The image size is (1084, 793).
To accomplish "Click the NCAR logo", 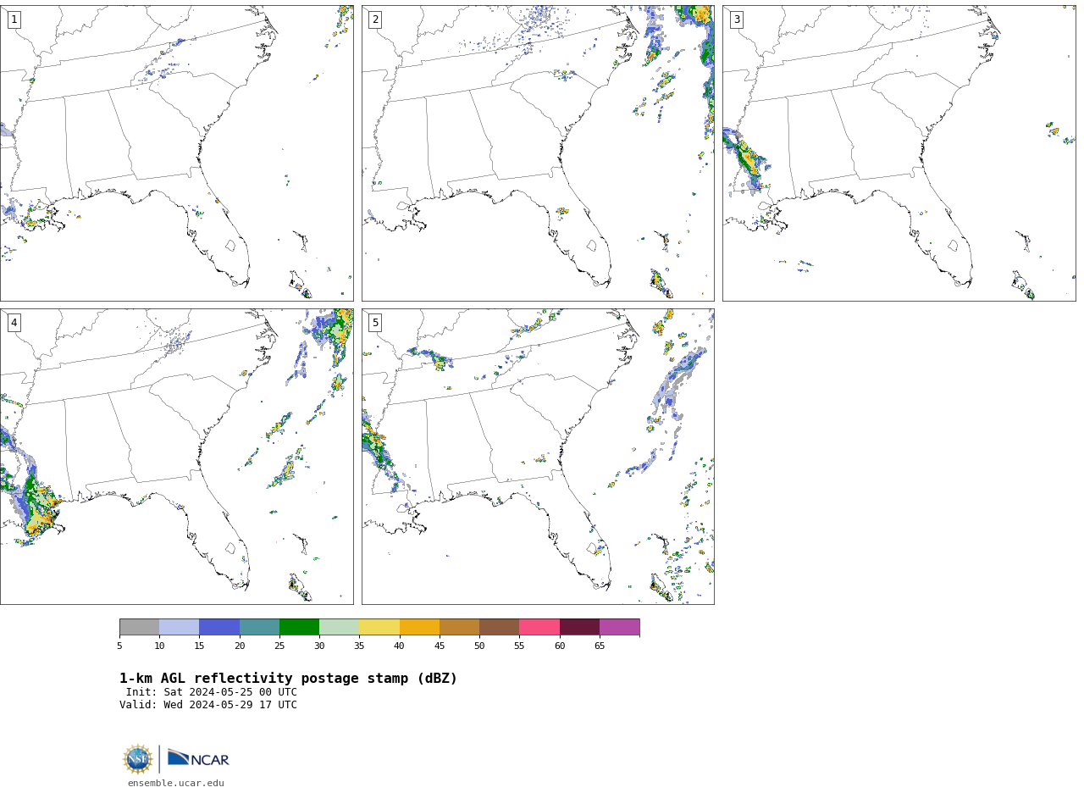I will pos(198,758).
